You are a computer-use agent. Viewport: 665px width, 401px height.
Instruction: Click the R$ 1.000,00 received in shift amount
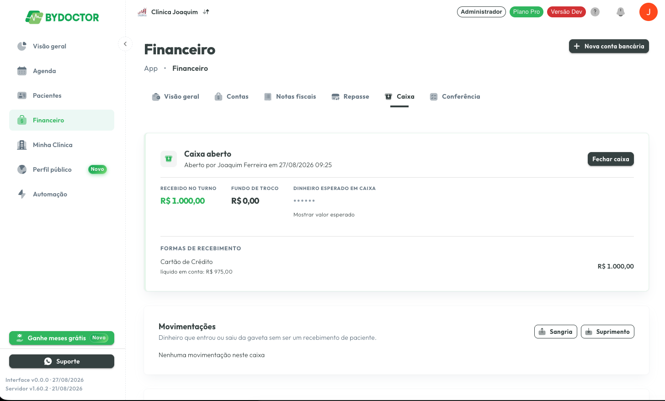(x=183, y=201)
